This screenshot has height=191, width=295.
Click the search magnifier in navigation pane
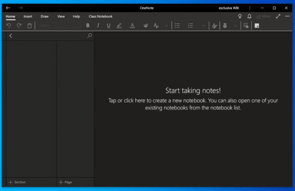pos(90,36)
